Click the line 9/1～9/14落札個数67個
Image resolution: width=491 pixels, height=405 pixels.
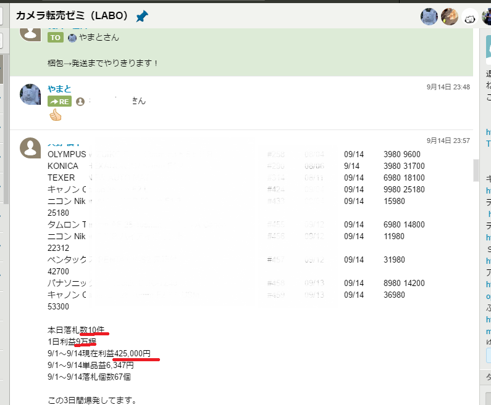(89, 377)
